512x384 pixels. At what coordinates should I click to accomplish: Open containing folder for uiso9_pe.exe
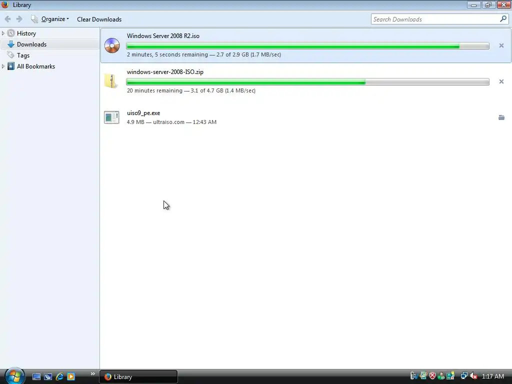tap(501, 117)
